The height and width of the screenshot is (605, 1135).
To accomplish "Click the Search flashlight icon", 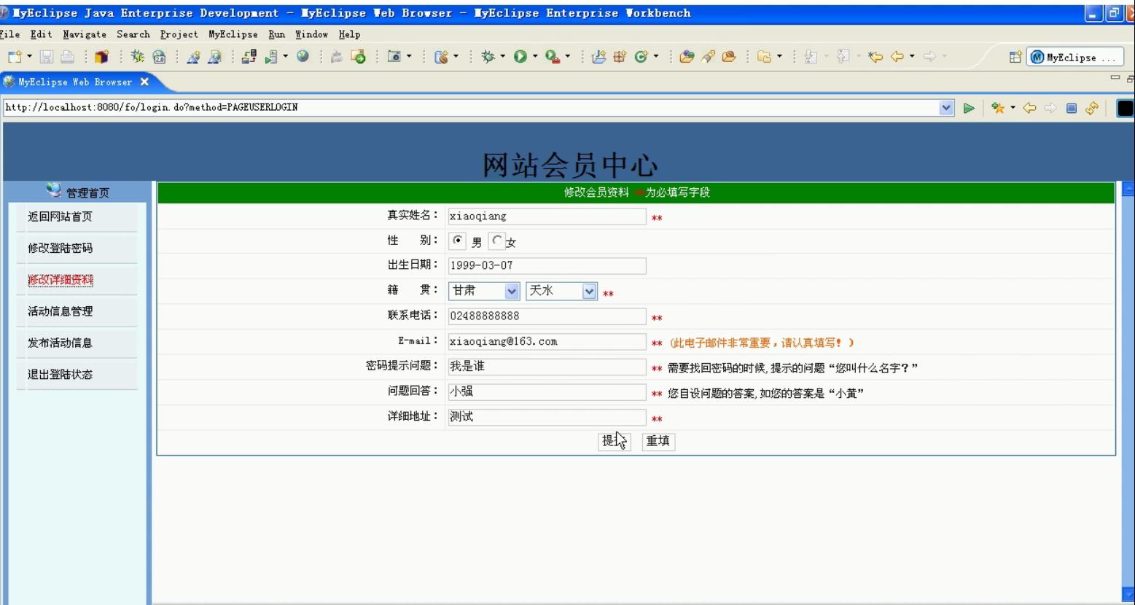I will [x=708, y=57].
